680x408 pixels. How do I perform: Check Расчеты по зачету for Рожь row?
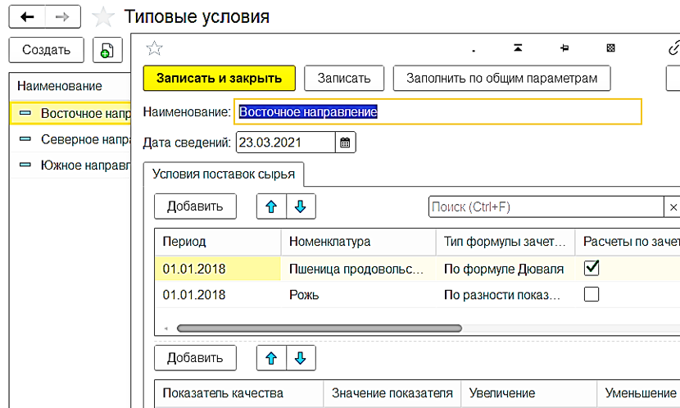(x=592, y=294)
